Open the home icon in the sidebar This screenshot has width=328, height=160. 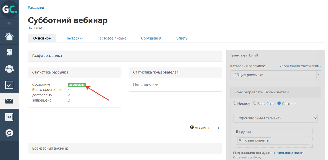click(9, 36)
